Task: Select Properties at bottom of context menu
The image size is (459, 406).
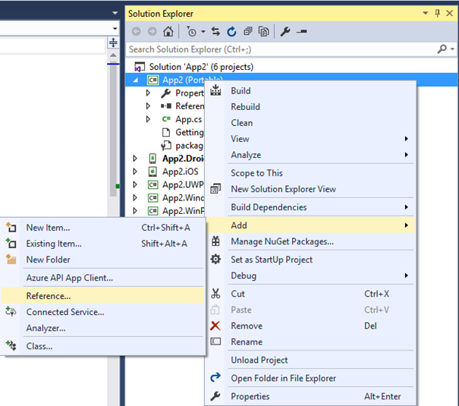Action: [310, 396]
